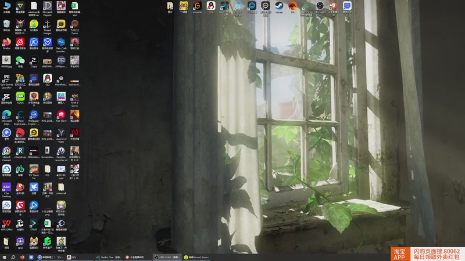The height and width of the screenshot is (261, 465).
Task: Open the Plain Craft Launcher (PCL) shortcut
Action: [61, 45]
